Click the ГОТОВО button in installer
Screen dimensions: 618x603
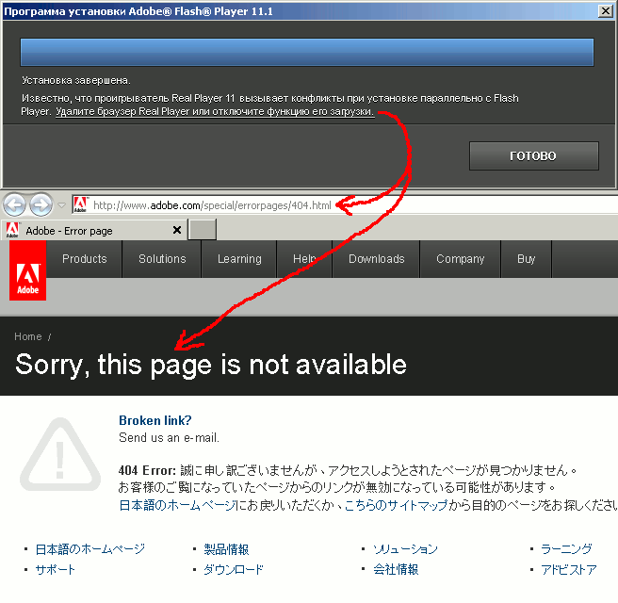[x=533, y=155]
